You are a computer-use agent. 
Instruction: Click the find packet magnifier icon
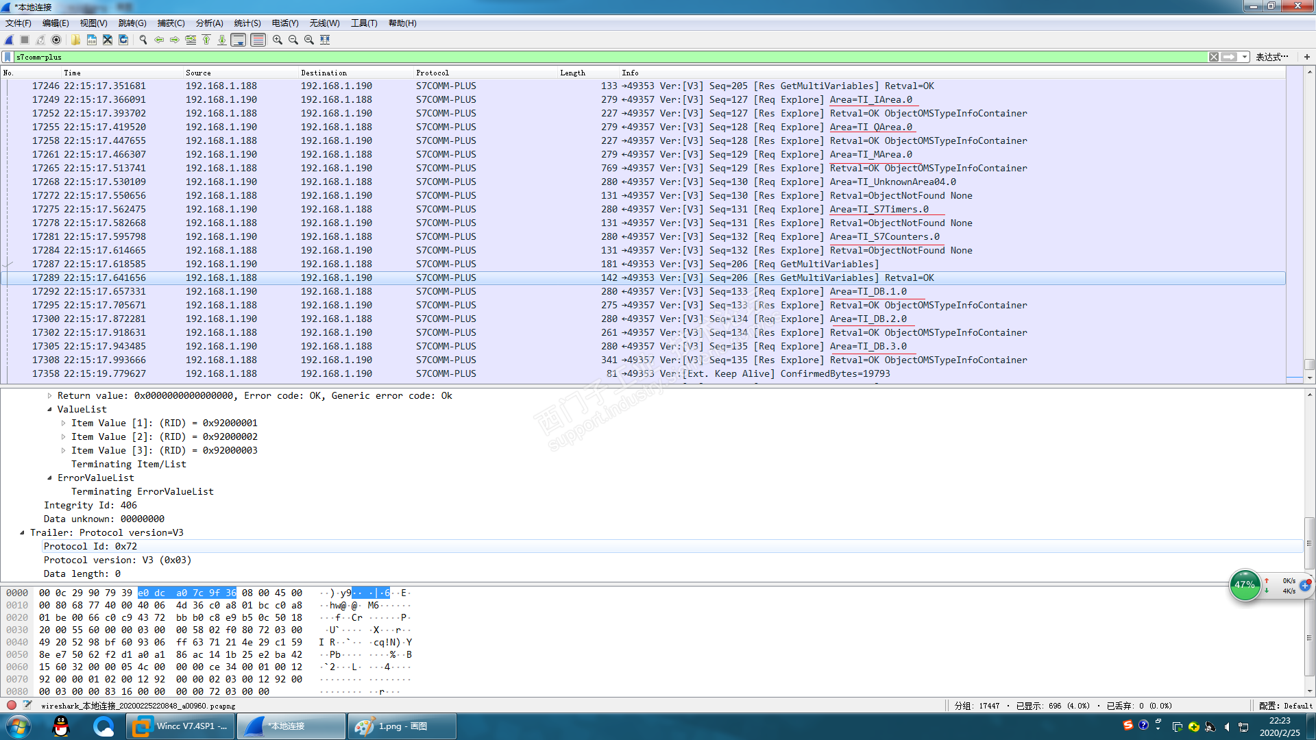(x=143, y=40)
